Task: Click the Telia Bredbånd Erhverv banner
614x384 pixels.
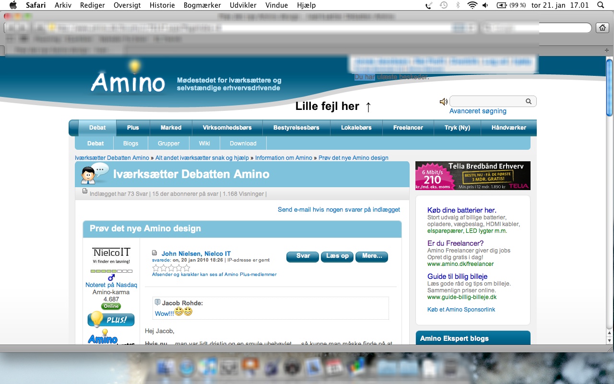Action: [x=473, y=176]
